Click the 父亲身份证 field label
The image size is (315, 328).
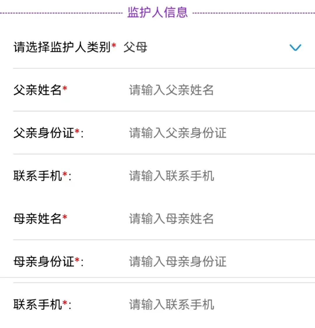pos(44,133)
